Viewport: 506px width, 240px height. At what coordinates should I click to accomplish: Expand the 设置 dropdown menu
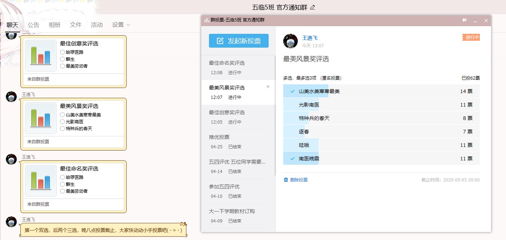click(121, 25)
